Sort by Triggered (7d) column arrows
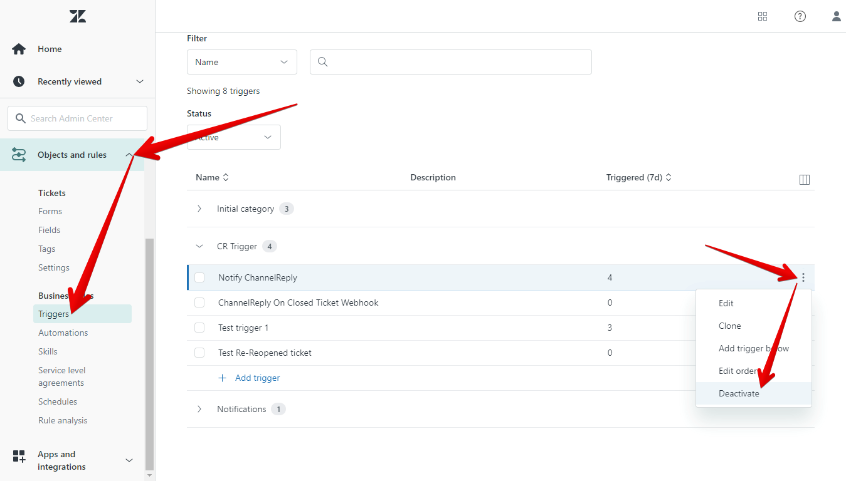This screenshot has height=481, width=846. tap(669, 177)
